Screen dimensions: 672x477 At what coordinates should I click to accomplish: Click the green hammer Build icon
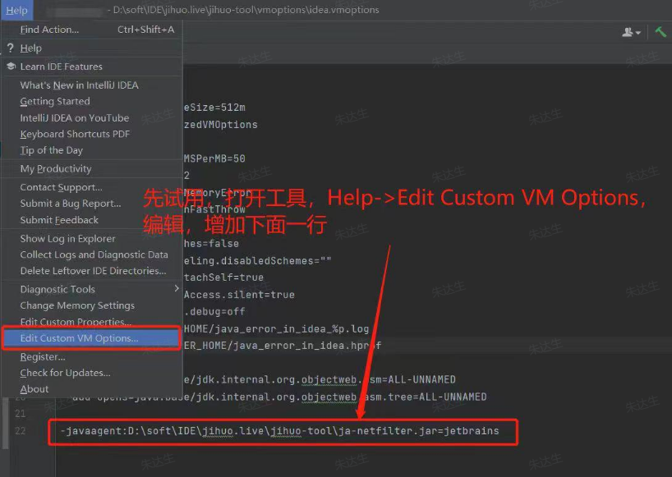point(660,32)
